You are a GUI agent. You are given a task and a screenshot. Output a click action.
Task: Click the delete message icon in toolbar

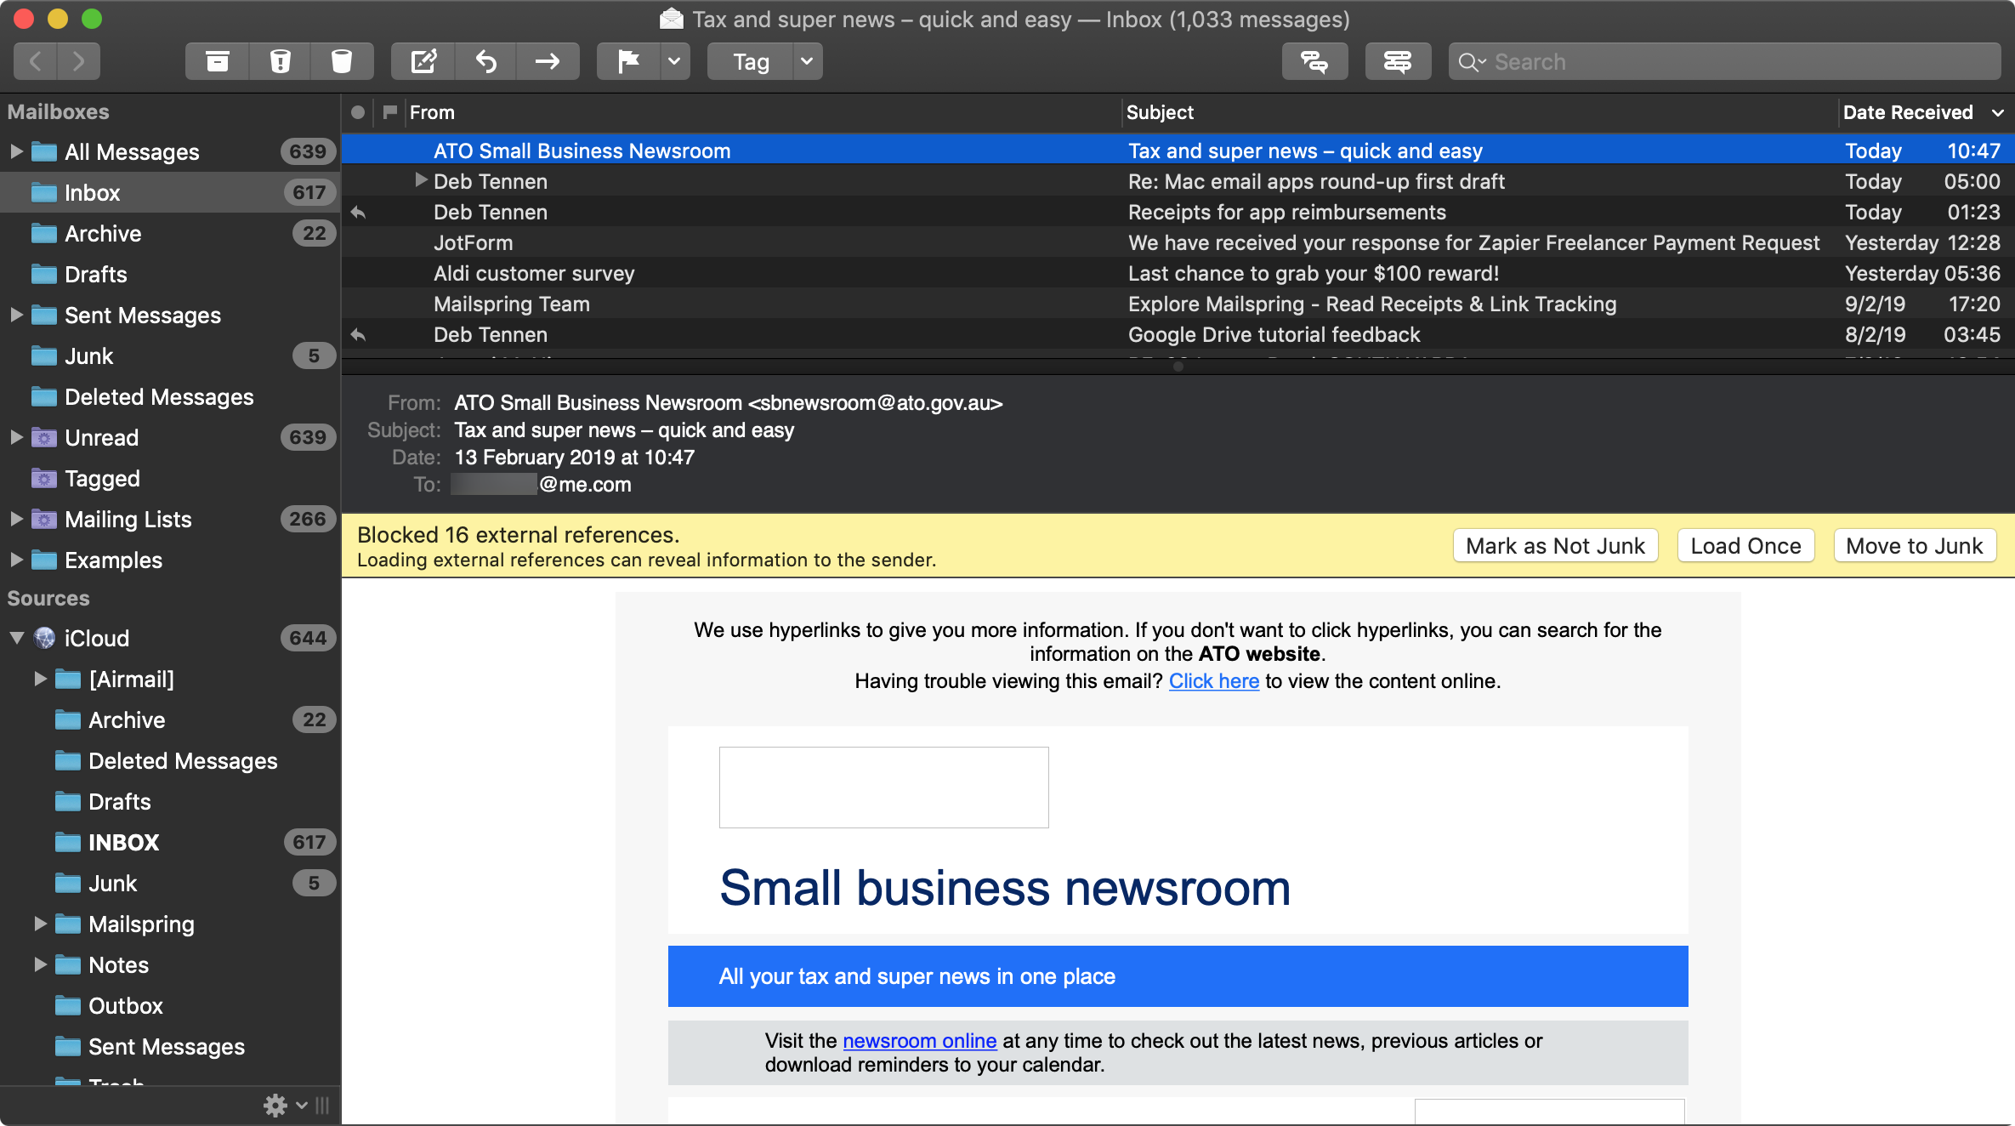(x=342, y=61)
